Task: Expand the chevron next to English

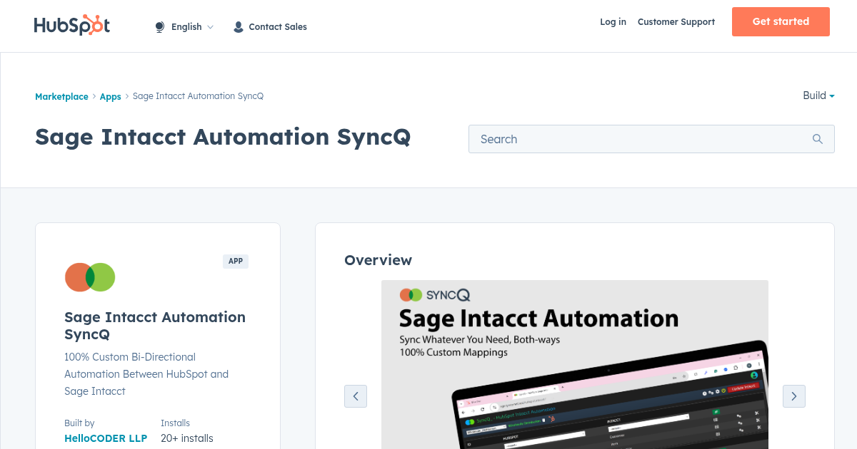Action: click(211, 26)
